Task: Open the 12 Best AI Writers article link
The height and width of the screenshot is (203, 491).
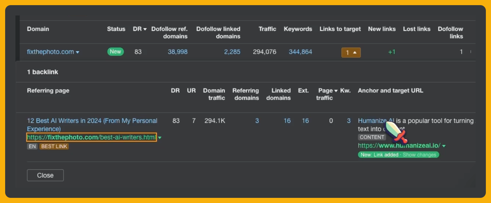Action: click(x=92, y=125)
